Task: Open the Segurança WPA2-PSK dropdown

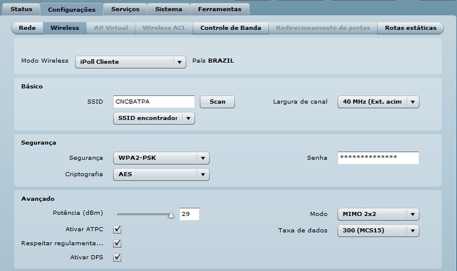Action: pyautogui.click(x=161, y=158)
